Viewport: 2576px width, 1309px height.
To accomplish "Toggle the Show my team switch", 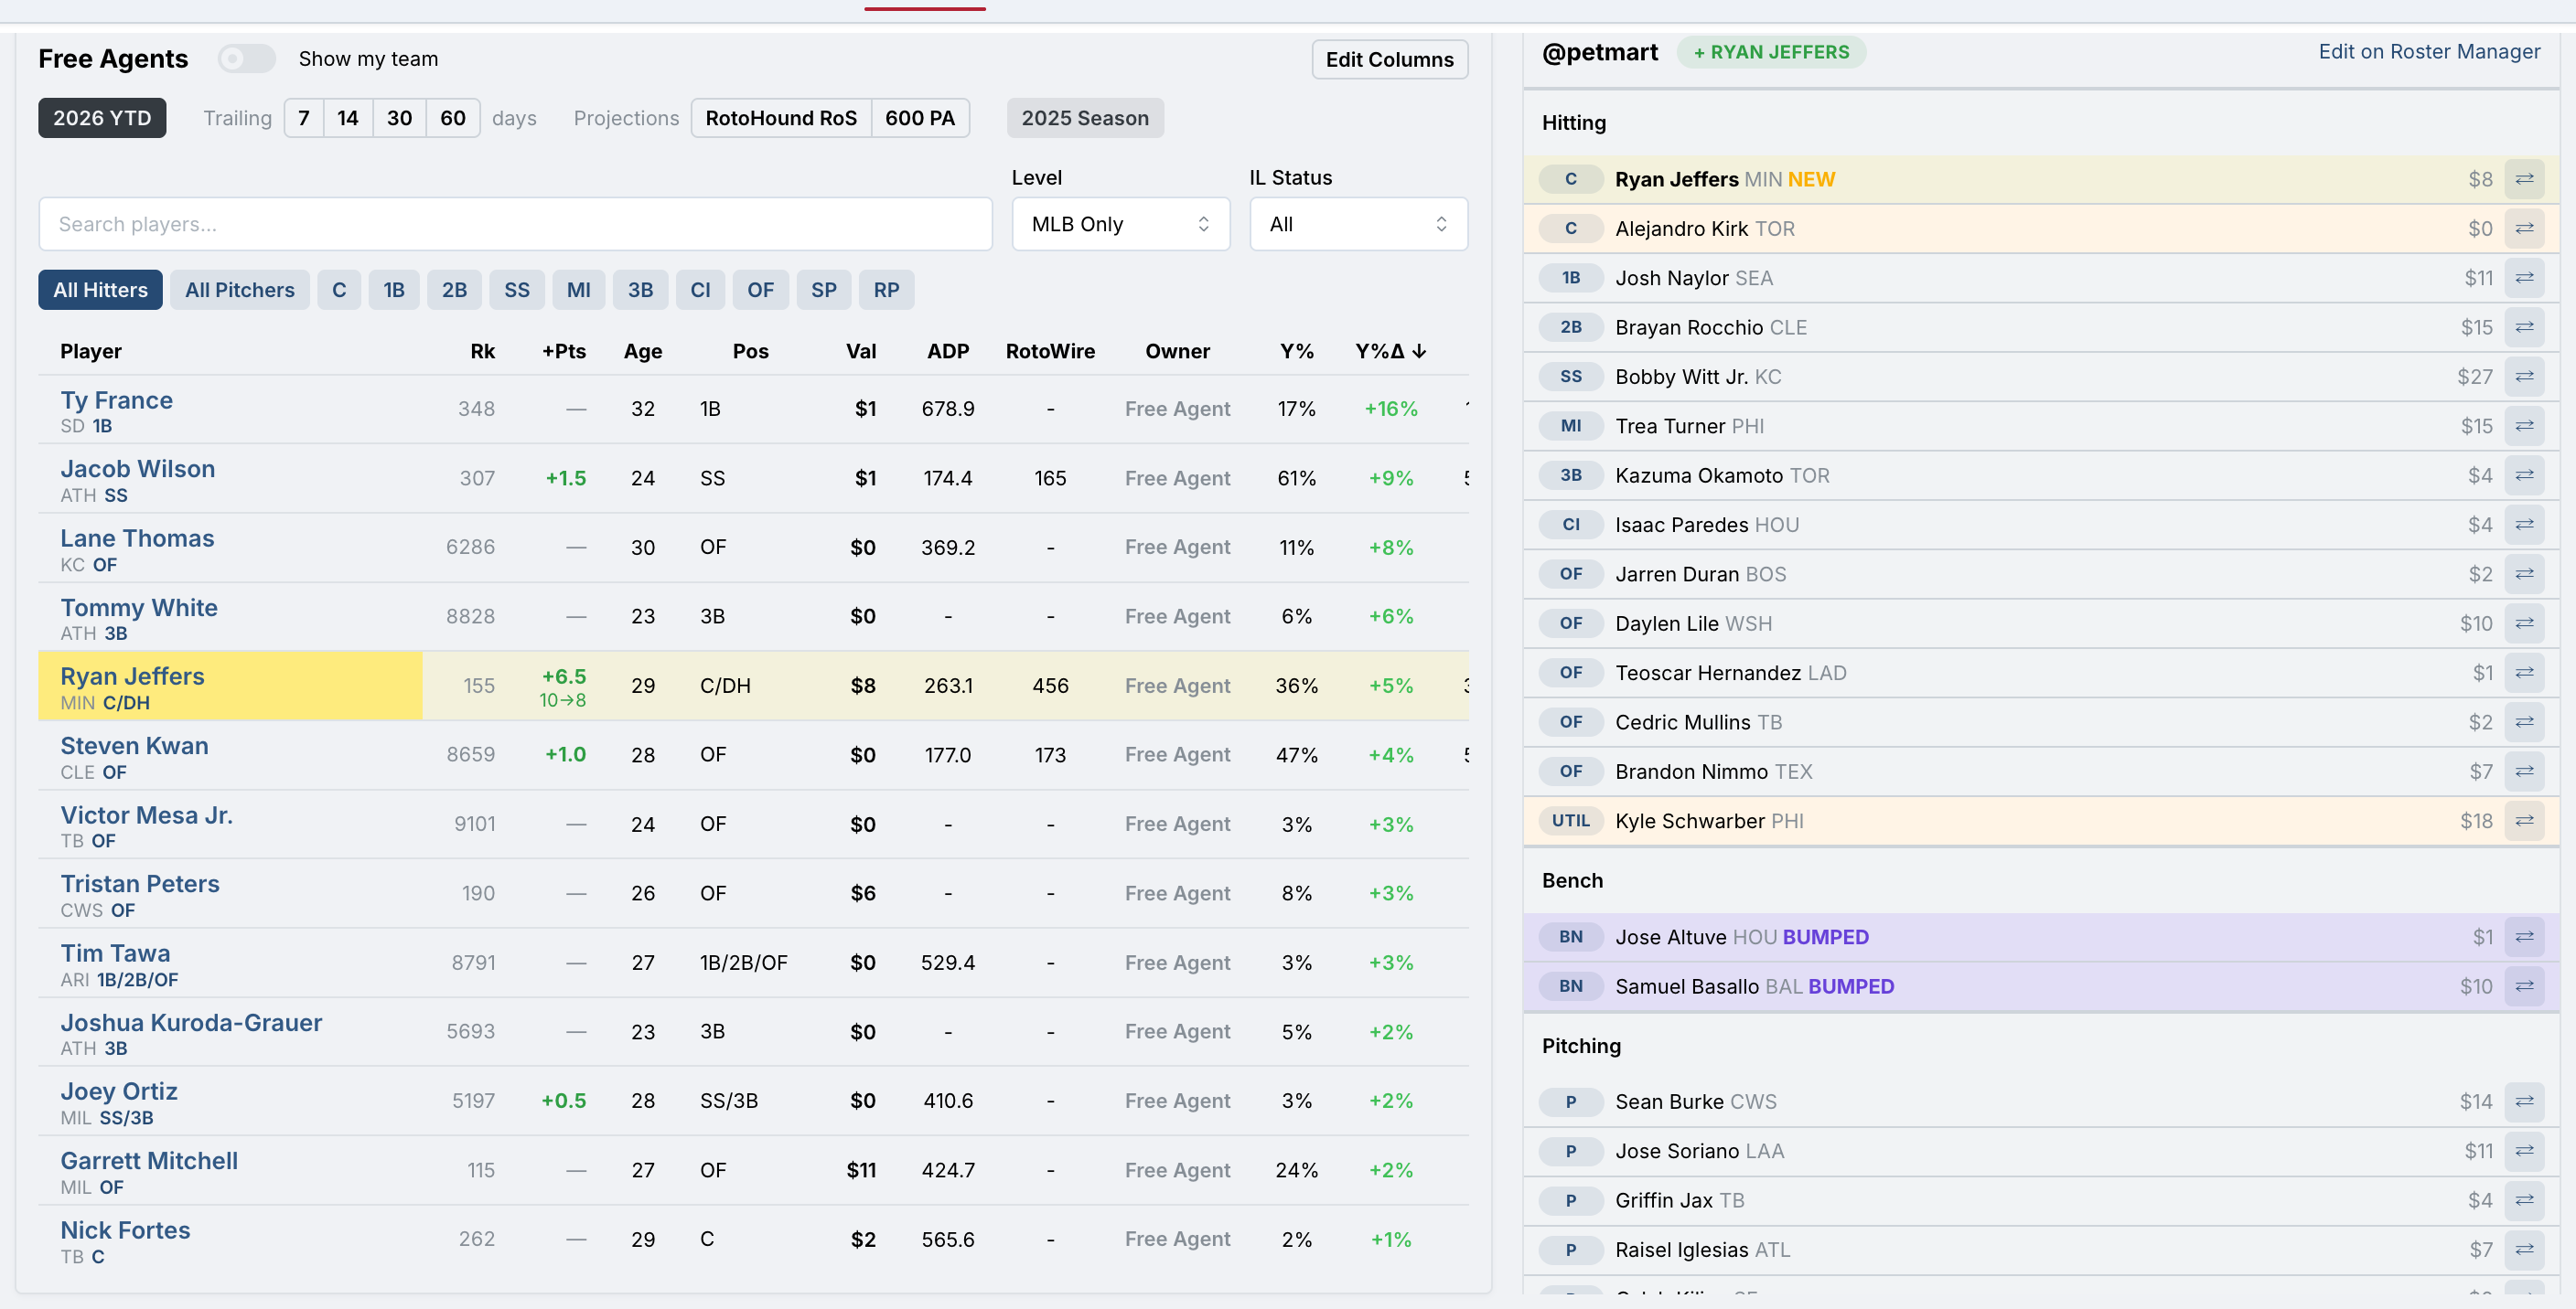I will [247, 59].
